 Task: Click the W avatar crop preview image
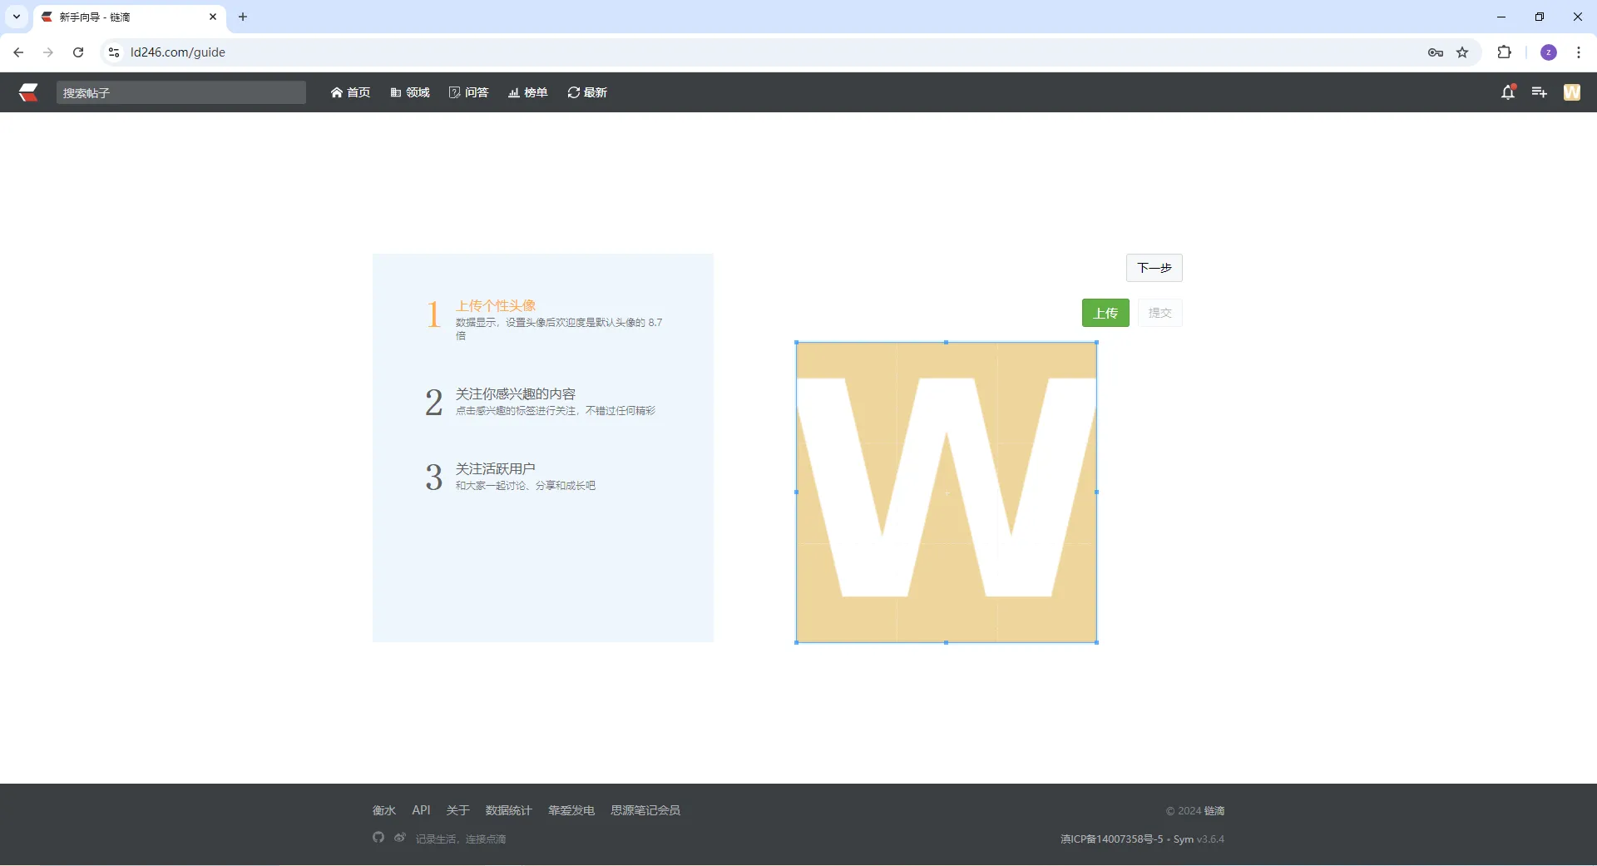point(947,492)
